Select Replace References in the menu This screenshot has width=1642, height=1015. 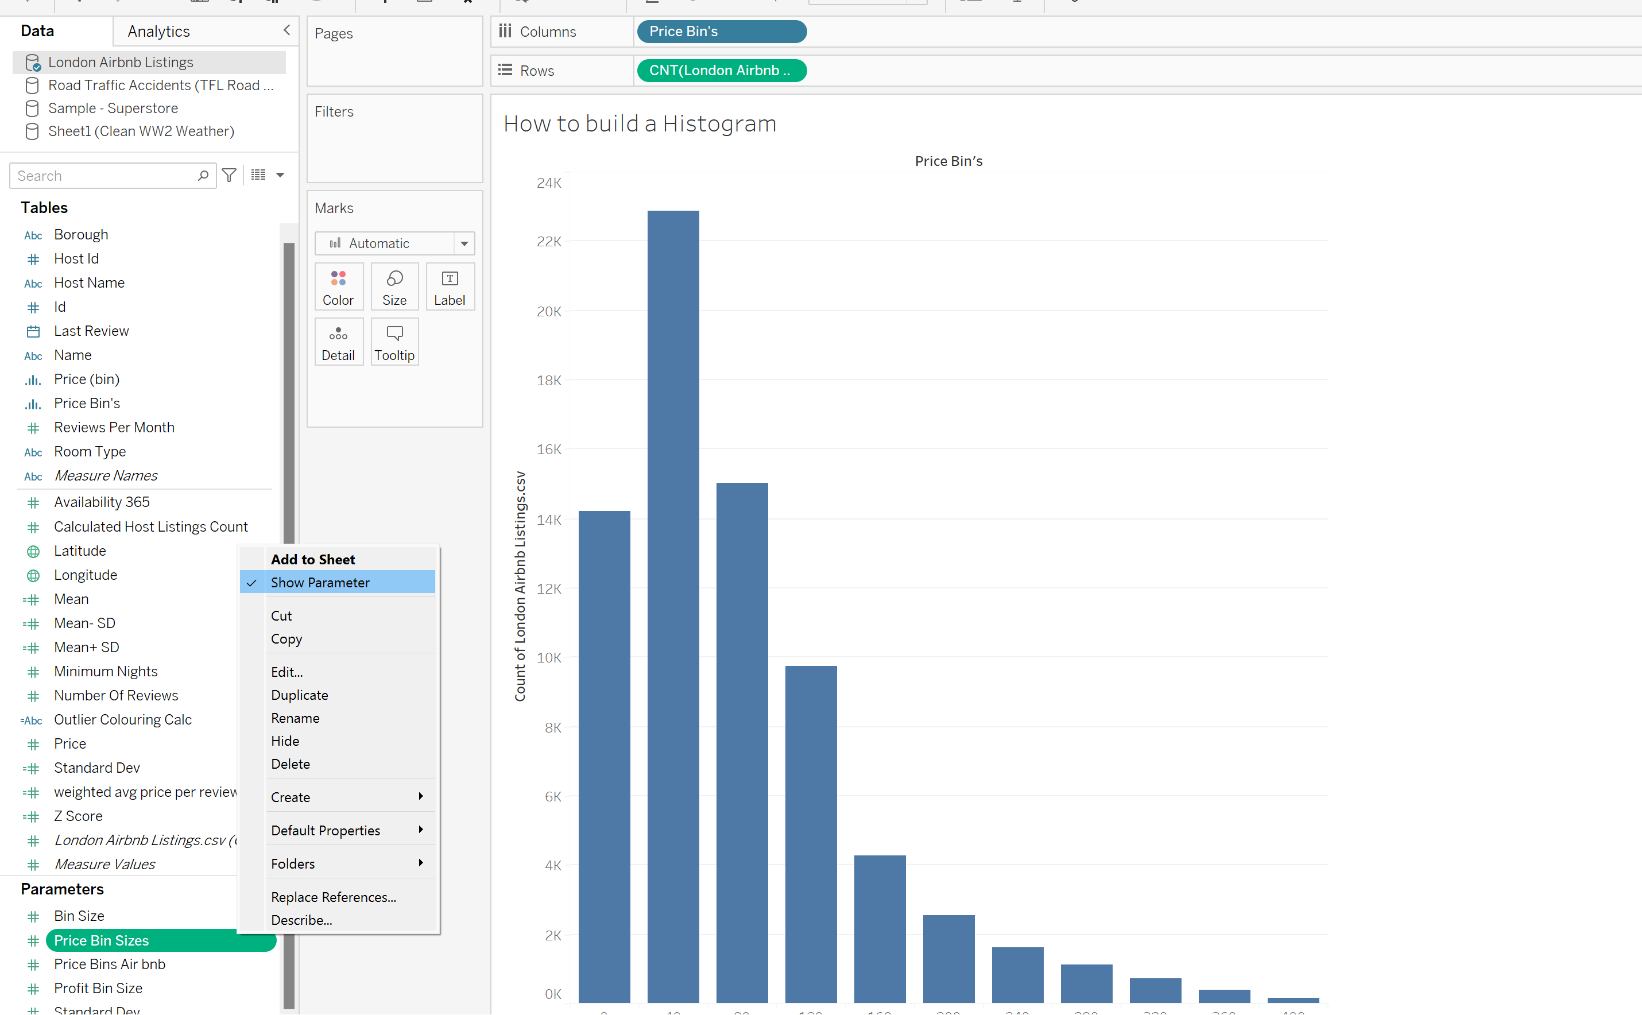pos(333,897)
